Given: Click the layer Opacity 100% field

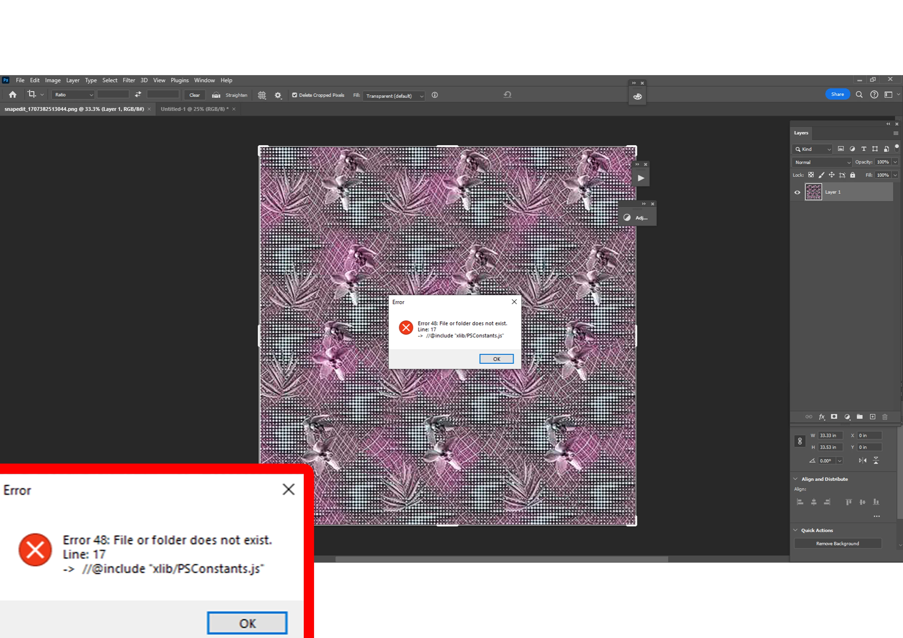Looking at the screenshot, I should coord(883,162).
